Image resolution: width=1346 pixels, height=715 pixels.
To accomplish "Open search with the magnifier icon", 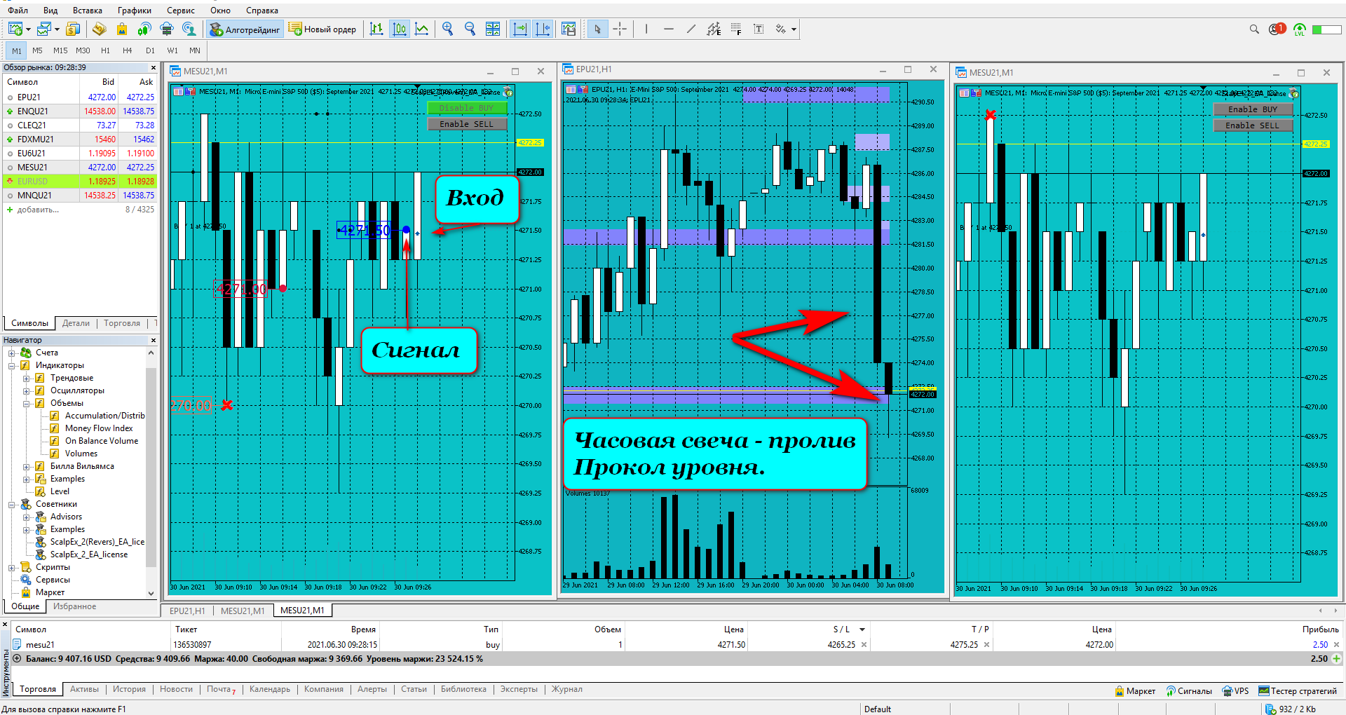I will click(1254, 29).
